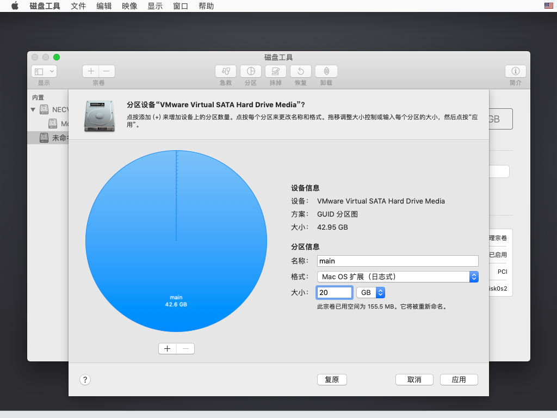Open the help question mark button
Viewport: 557px width, 418px height.
(x=85, y=379)
